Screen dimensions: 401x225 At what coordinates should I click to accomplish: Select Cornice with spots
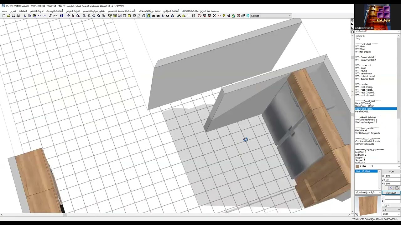tap(364, 144)
